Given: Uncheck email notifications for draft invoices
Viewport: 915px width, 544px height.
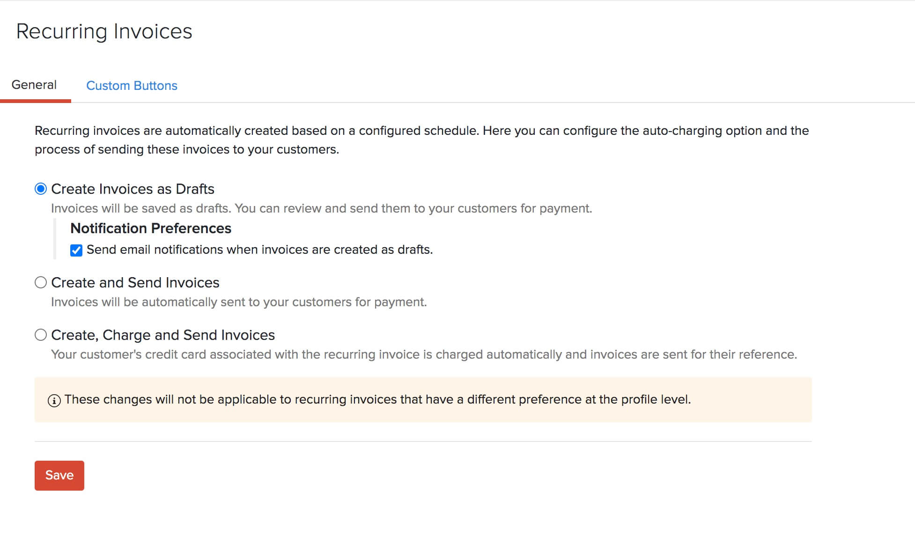Looking at the screenshot, I should click(76, 250).
